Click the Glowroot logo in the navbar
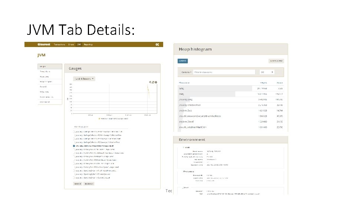 coord(44,44)
